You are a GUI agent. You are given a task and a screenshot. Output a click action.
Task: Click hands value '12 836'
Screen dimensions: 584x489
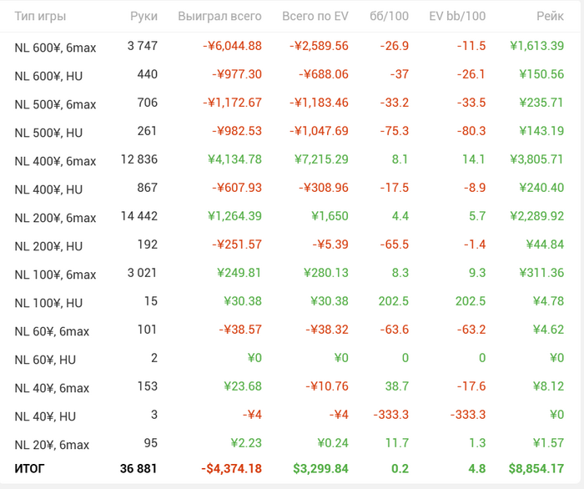click(x=139, y=159)
